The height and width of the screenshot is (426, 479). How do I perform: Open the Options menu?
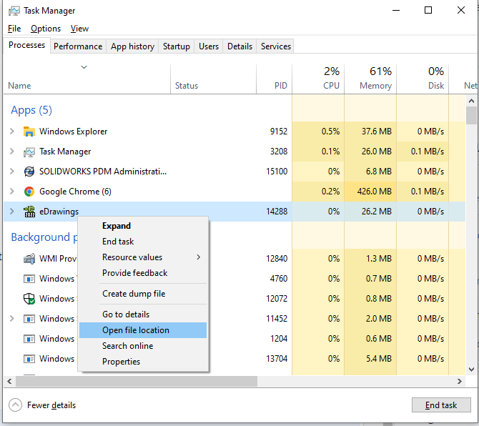[46, 29]
